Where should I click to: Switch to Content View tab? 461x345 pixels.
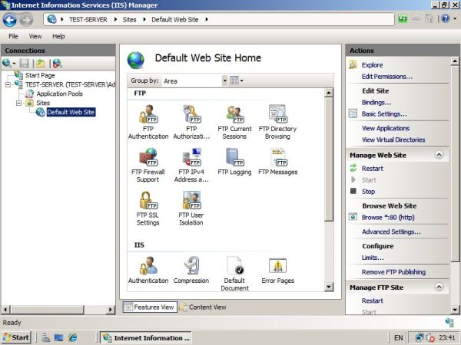point(203,307)
